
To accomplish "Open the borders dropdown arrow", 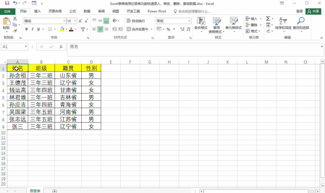I will [x=55, y=29].
